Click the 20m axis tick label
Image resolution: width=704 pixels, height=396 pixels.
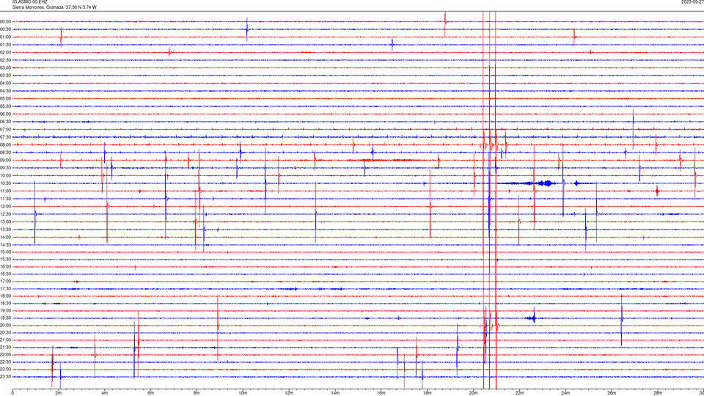(x=473, y=393)
